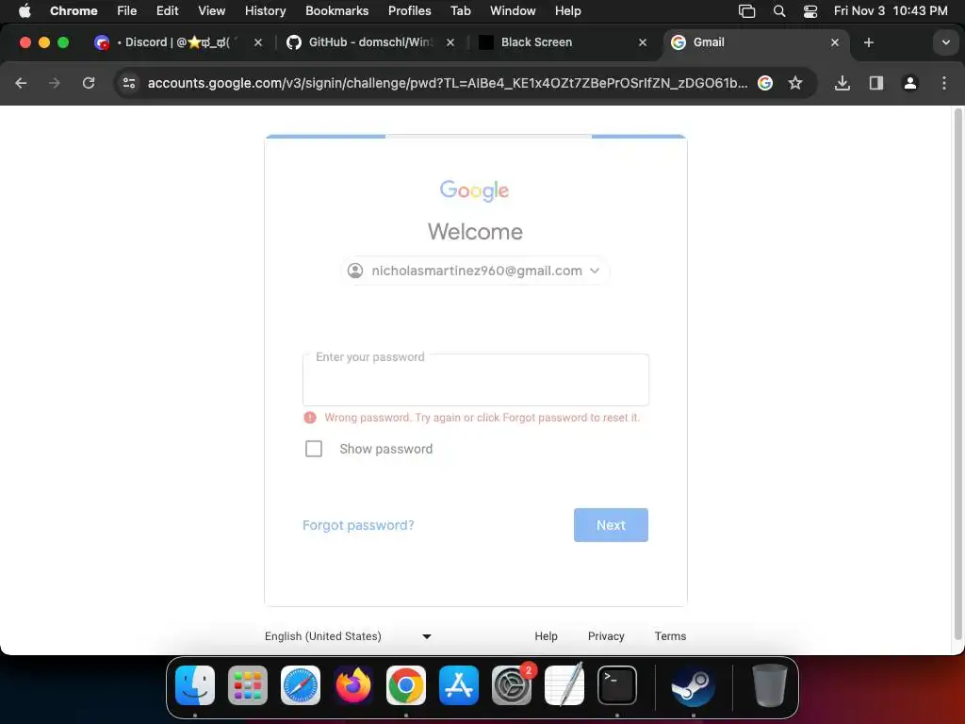
Task: Close the GitHub tab
Action: click(450, 42)
